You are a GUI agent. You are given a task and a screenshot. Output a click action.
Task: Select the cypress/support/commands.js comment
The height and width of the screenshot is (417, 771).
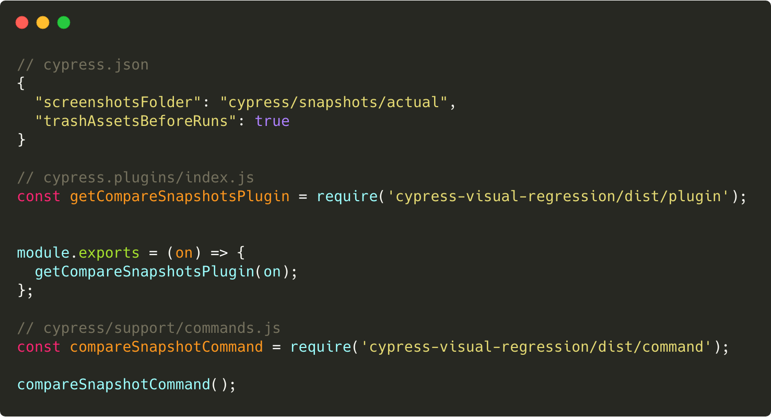[148, 328]
